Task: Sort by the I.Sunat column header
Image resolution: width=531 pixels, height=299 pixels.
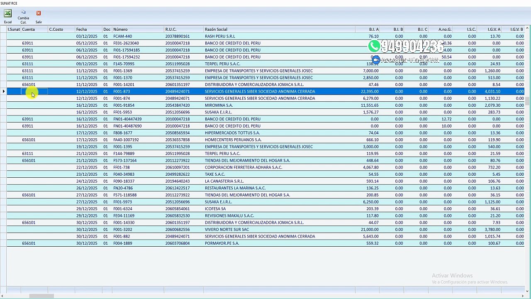Action: click(x=14, y=29)
